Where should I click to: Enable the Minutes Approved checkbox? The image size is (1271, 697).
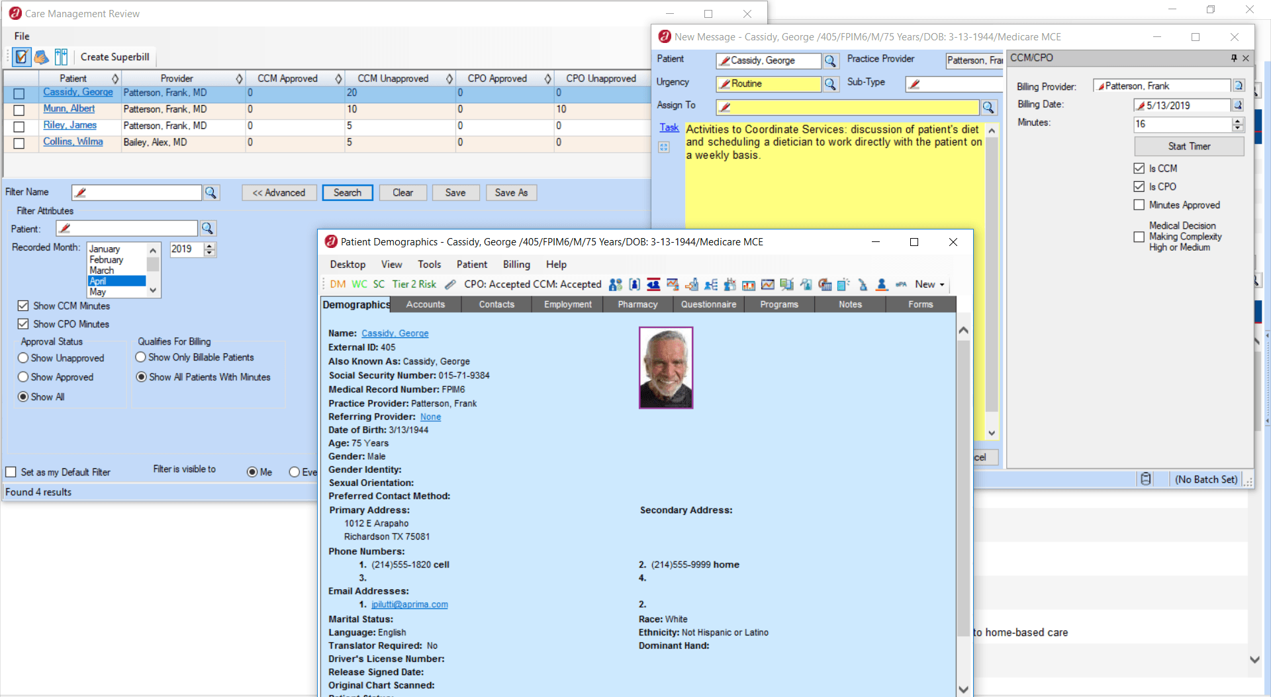pos(1139,205)
